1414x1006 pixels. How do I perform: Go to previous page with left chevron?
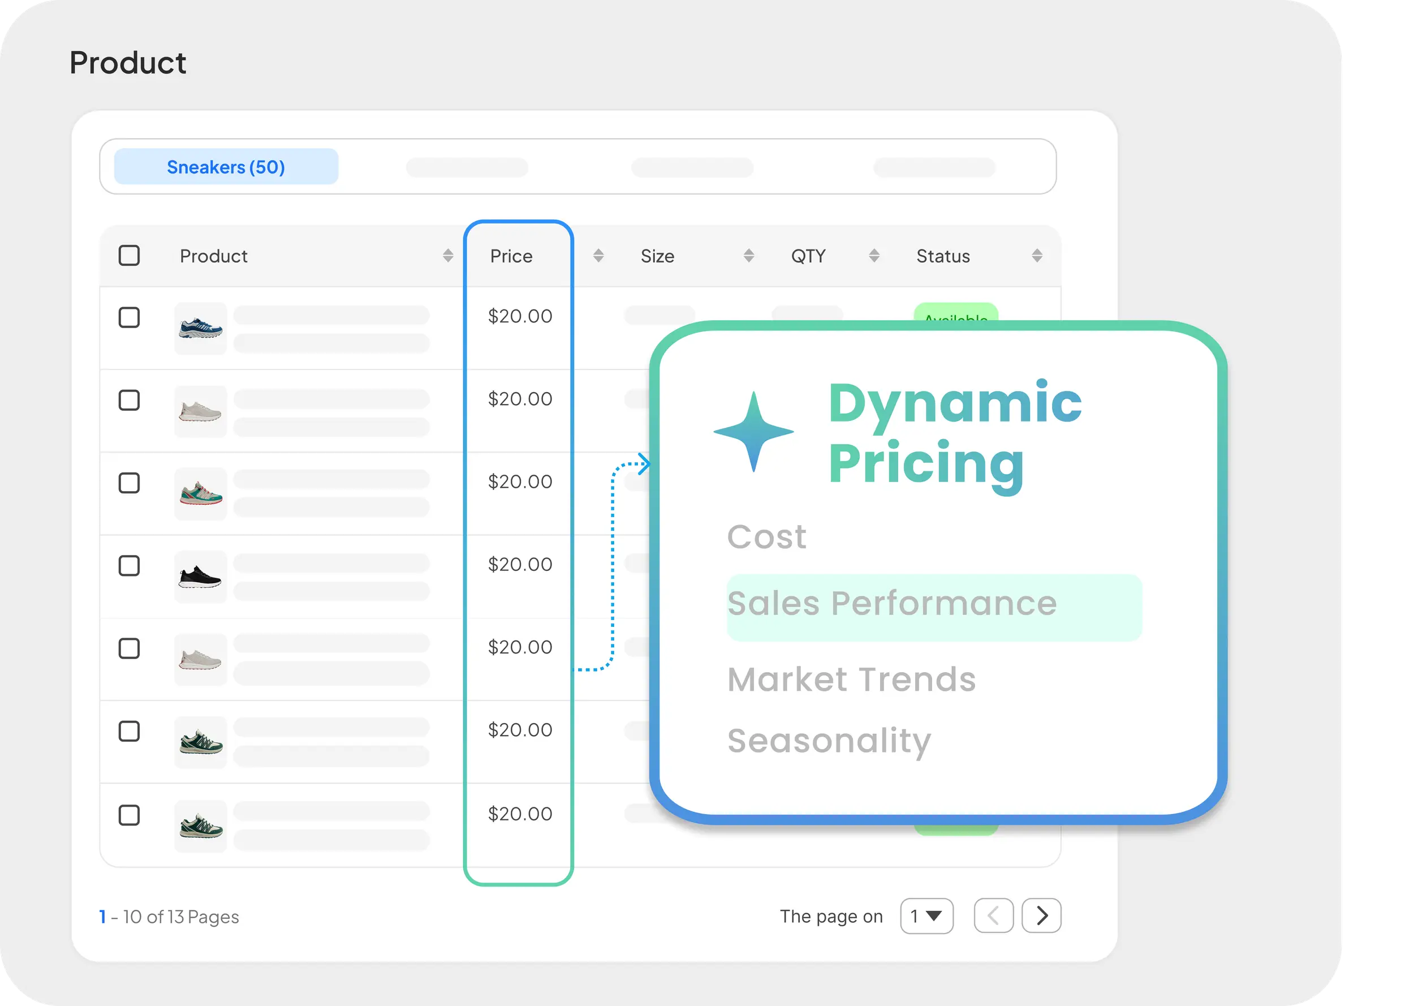[993, 915]
